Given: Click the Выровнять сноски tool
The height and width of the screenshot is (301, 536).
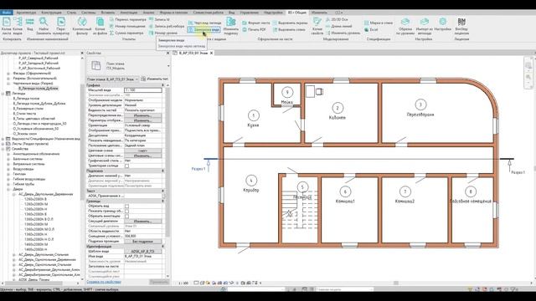Looking at the screenshot, I should (289, 30).
